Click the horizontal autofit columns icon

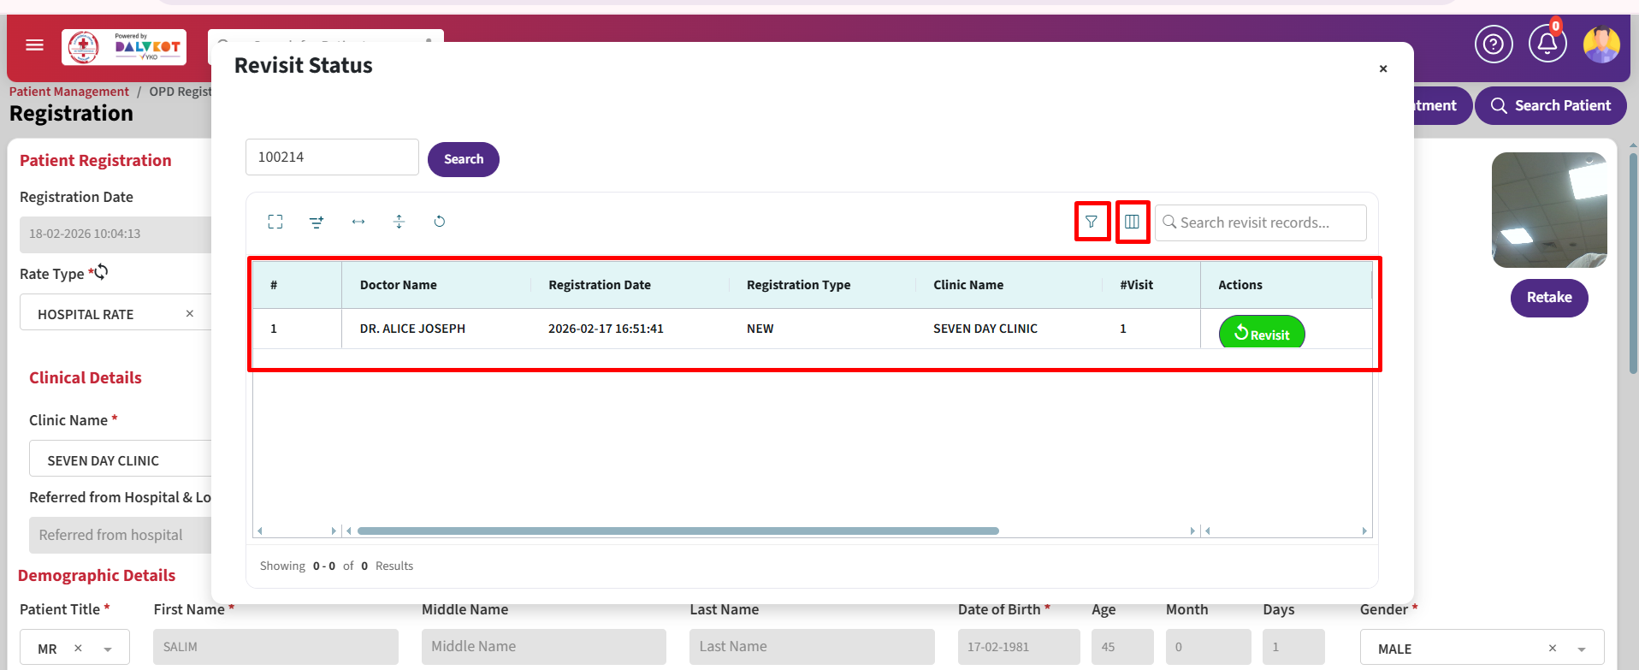click(358, 222)
